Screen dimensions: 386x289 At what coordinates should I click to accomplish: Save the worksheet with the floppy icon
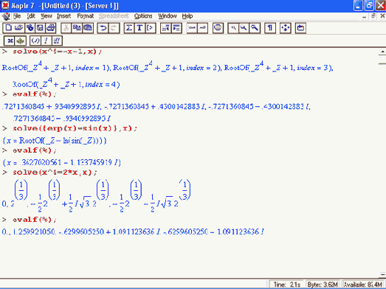[x=40, y=28]
